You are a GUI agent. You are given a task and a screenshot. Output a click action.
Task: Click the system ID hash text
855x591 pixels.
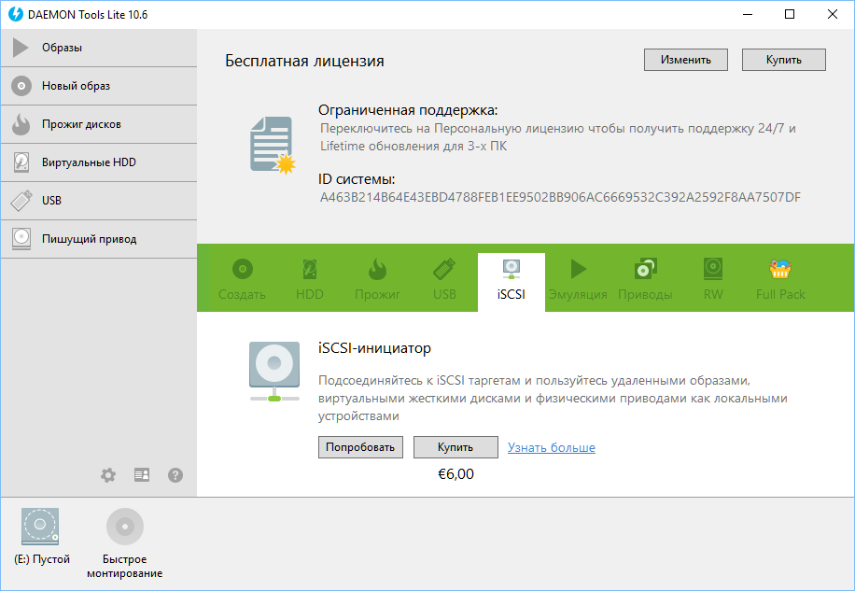coord(560,197)
